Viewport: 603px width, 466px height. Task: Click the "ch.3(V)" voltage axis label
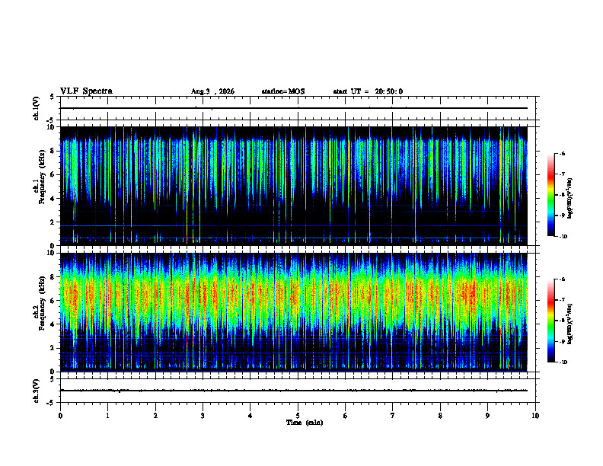click(x=36, y=391)
